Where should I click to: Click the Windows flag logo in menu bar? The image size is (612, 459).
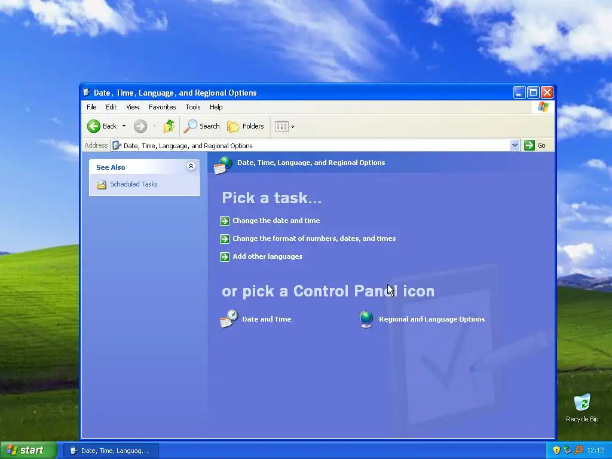(x=543, y=106)
